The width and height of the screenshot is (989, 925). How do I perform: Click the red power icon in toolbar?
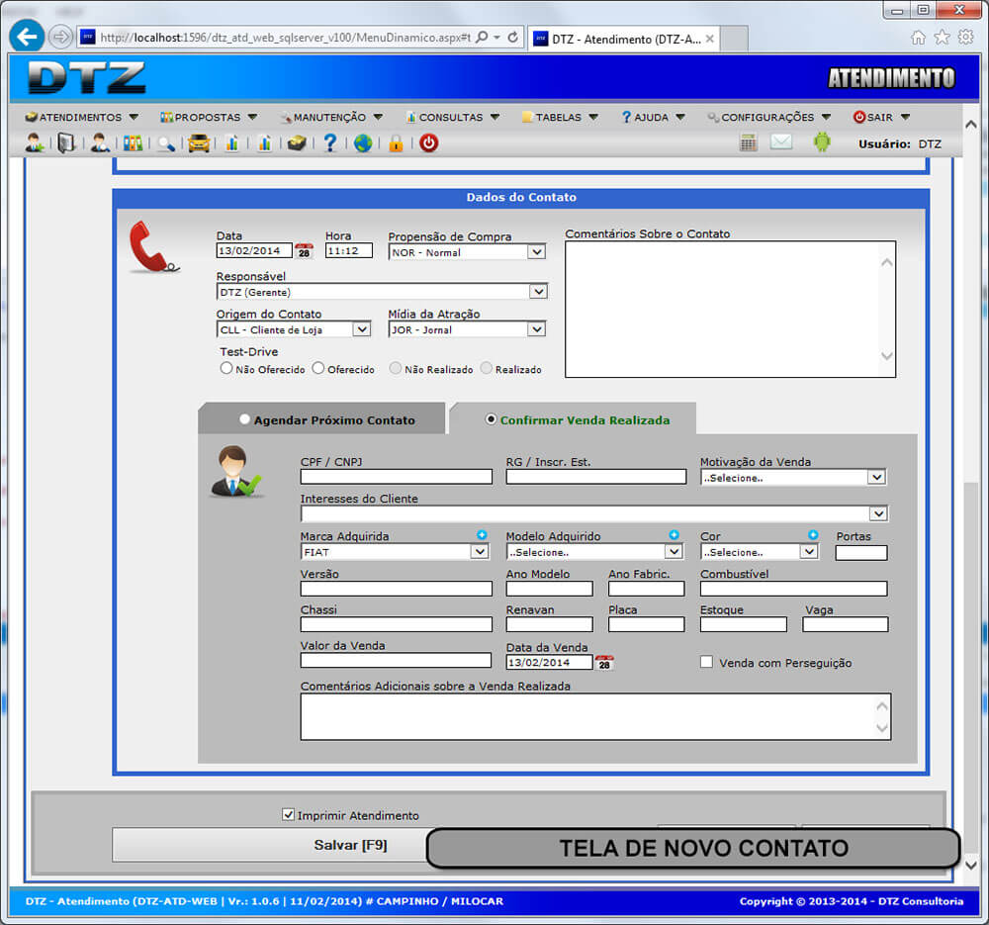428,142
